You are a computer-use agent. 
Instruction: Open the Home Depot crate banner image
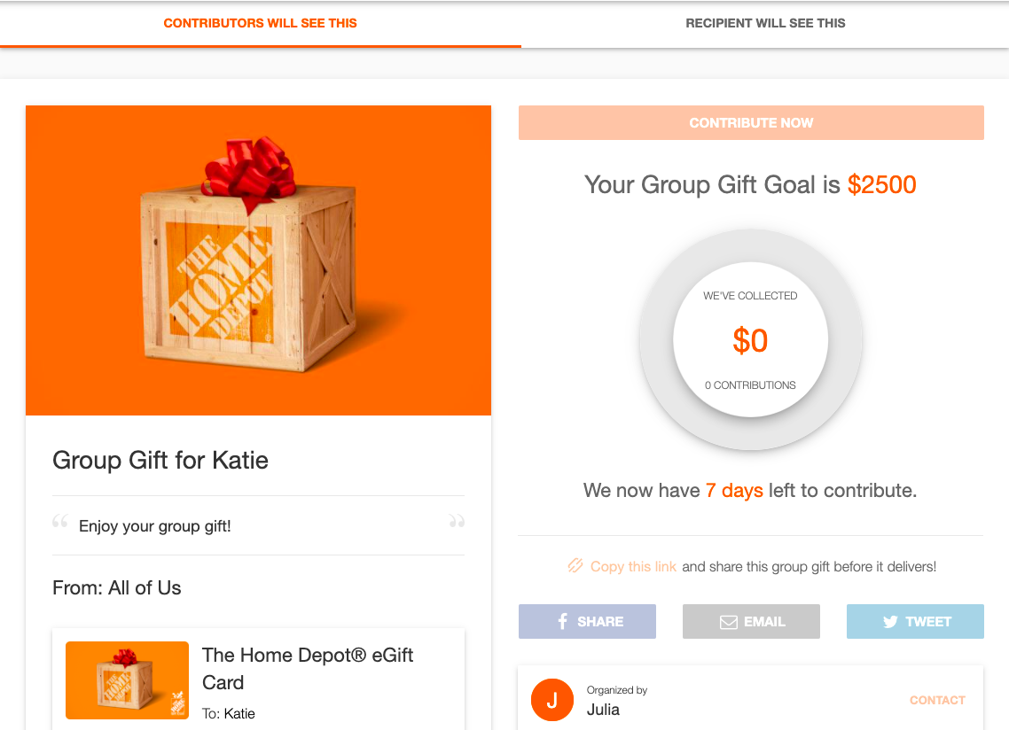[258, 260]
